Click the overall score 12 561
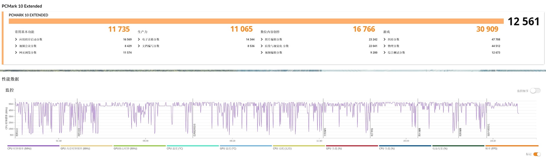The width and height of the screenshot is (546, 164). point(523,21)
